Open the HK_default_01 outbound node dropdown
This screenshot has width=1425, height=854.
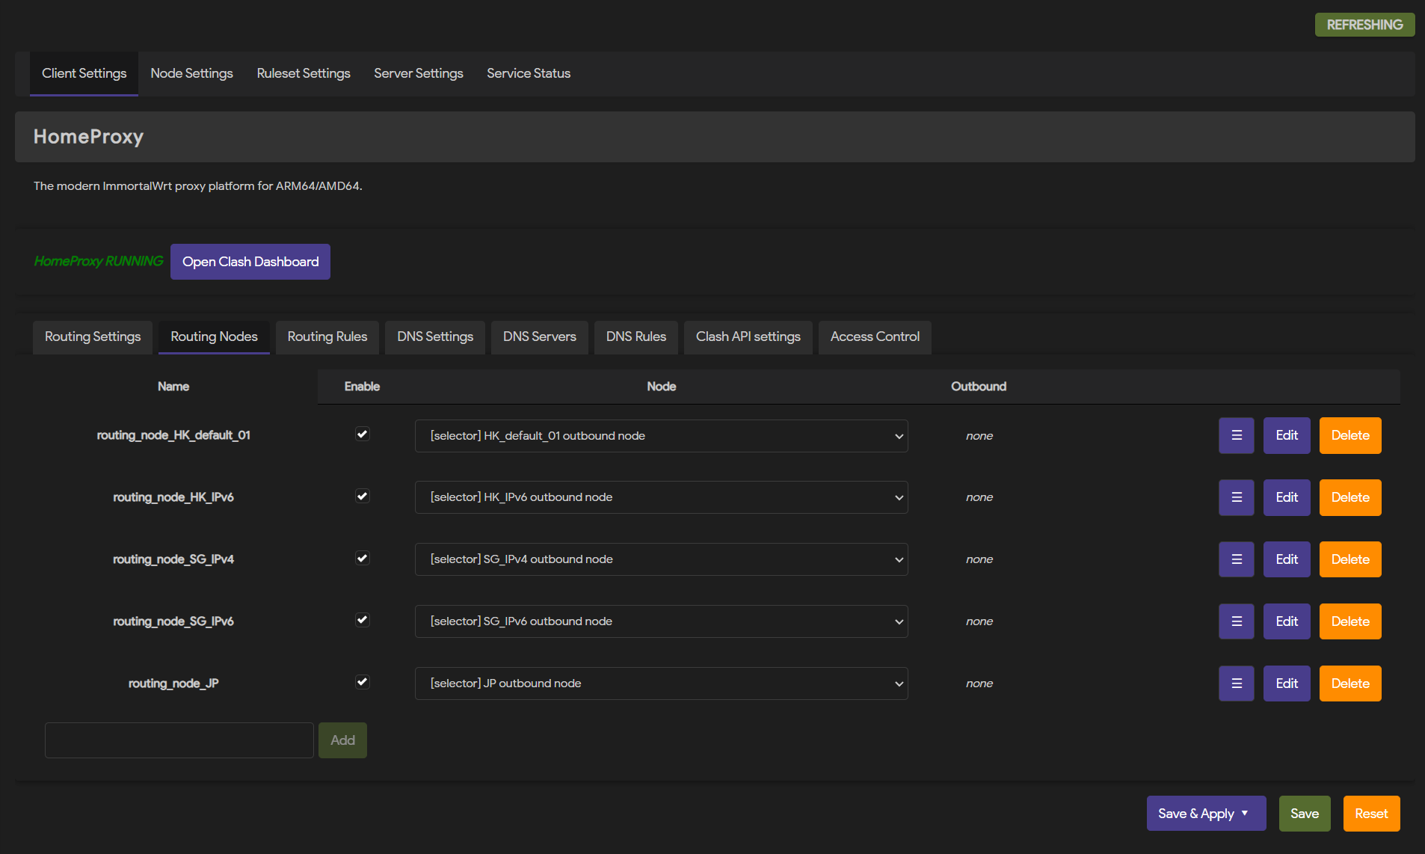point(661,436)
